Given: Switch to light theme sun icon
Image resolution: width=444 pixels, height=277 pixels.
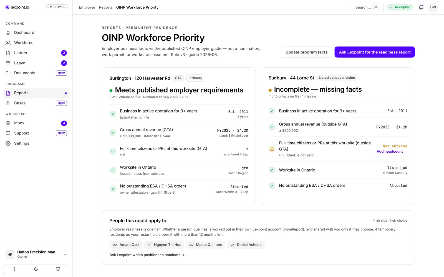Looking at the screenshot, I should pos(14,269).
